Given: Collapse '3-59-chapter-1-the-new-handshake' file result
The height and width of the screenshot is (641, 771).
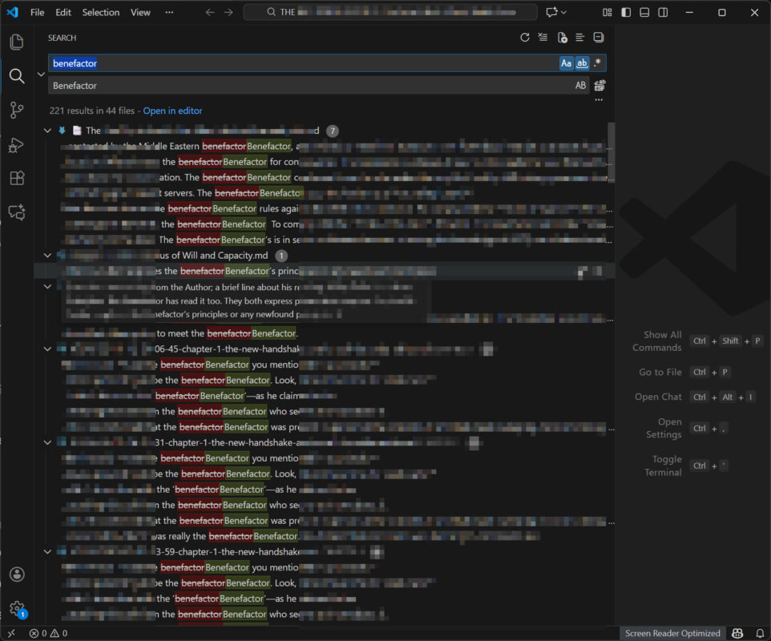Looking at the screenshot, I should click(x=47, y=551).
